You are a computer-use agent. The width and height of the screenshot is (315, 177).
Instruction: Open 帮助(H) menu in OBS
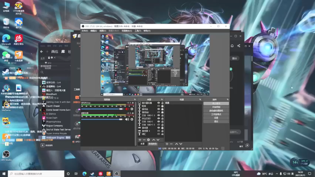tap(147, 31)
